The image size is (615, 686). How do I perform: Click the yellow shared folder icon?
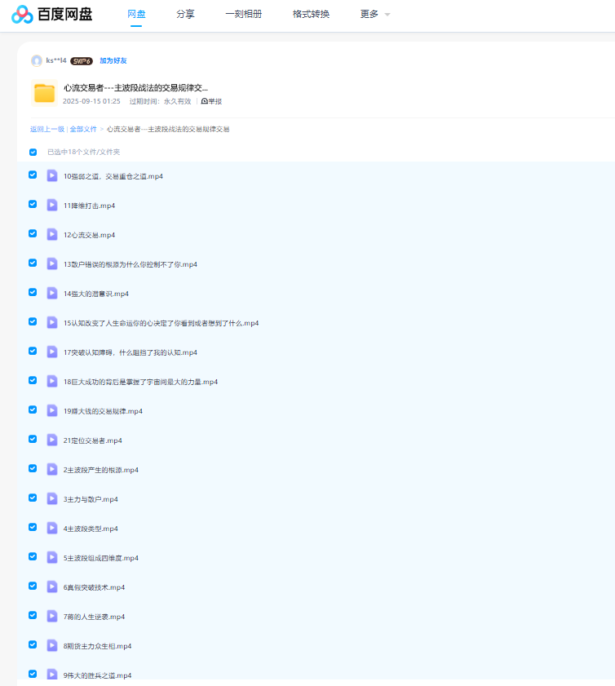[x=44, y=94]
